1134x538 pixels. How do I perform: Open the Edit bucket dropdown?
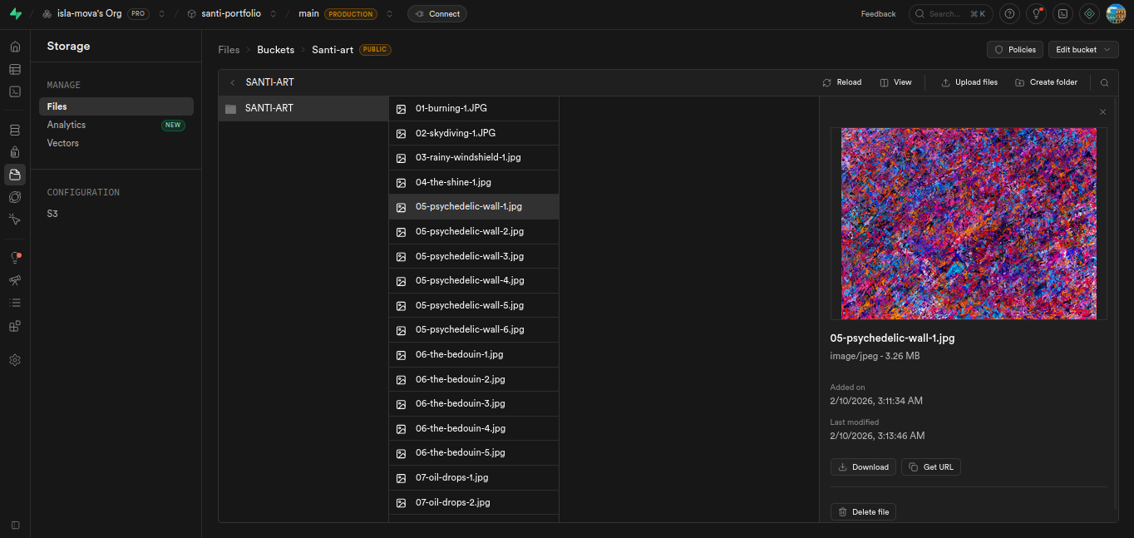point(1082,50)
